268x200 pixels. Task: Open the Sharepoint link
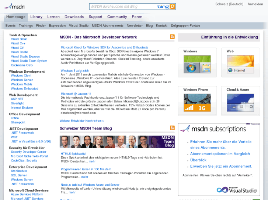coord(18,122)
